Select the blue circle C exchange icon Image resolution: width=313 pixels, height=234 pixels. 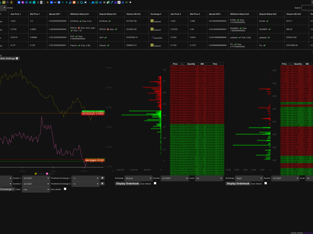59,2
